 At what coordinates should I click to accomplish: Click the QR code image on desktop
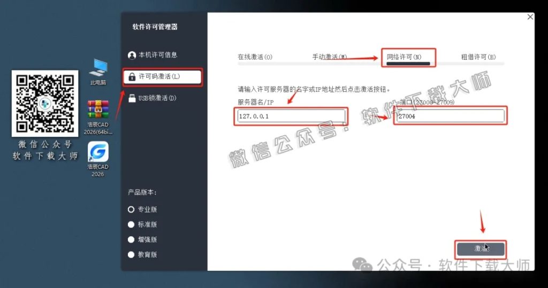point(45,103)
